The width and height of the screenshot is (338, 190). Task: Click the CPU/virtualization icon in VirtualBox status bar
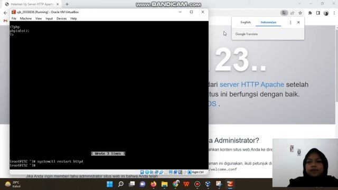pyautogui.click(x=180, y=172)
